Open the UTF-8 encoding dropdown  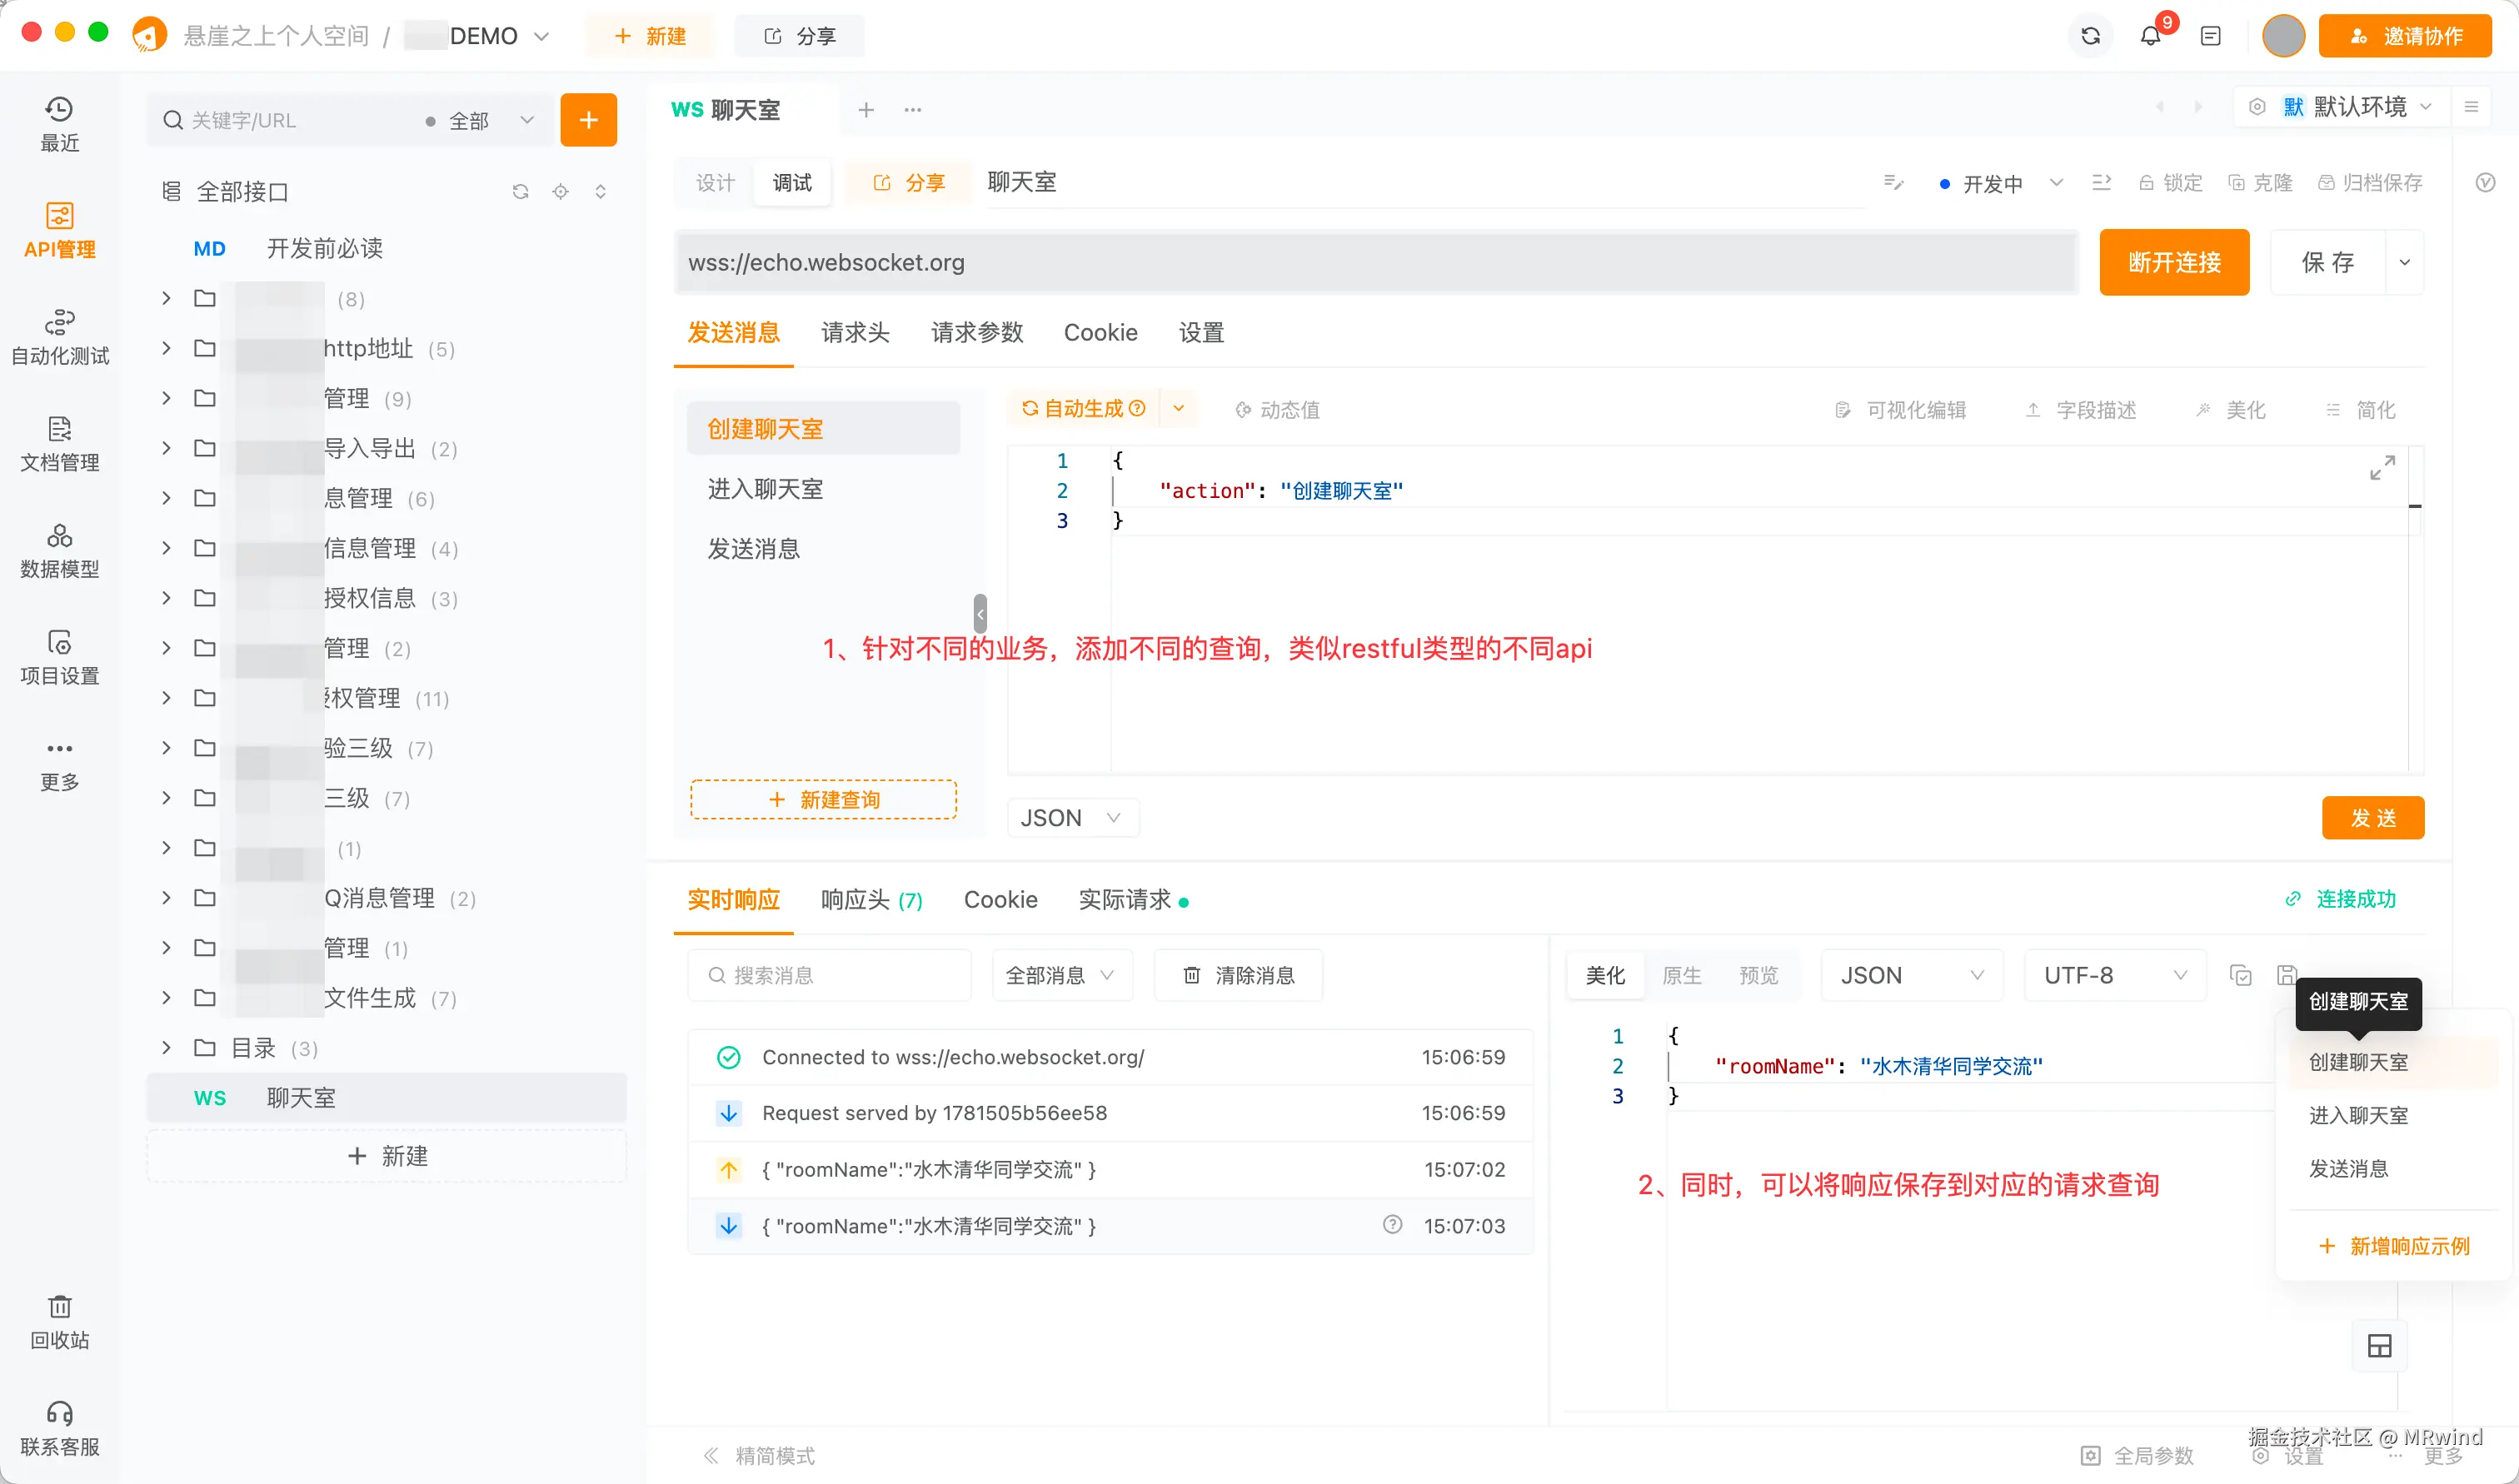tap(2114, 975)
